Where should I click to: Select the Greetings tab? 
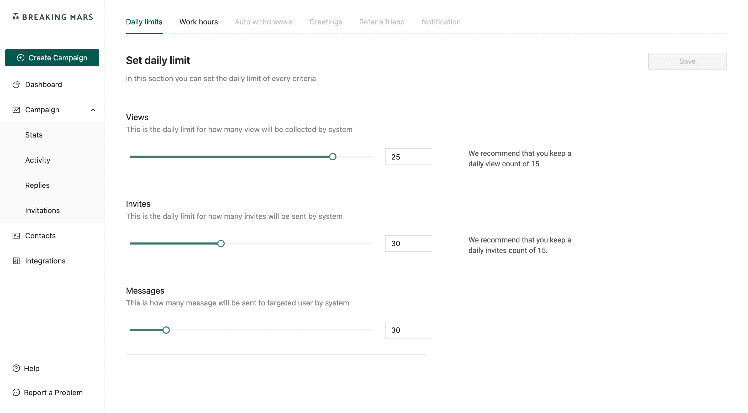tap(325, 22)
